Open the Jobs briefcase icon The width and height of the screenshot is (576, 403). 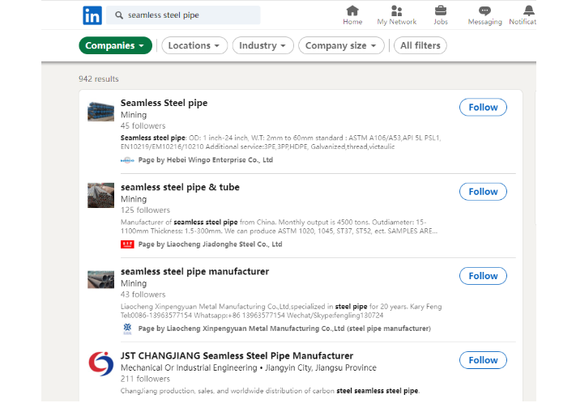[x=441, y=11]
